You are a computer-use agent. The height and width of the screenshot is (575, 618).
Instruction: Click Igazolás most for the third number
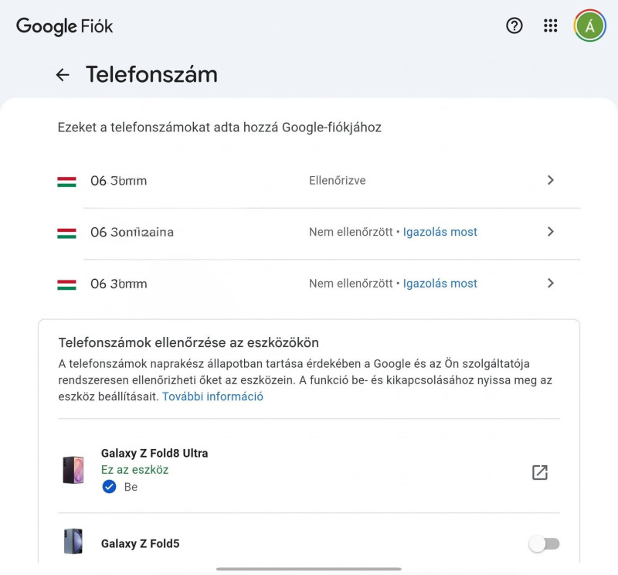440,284
